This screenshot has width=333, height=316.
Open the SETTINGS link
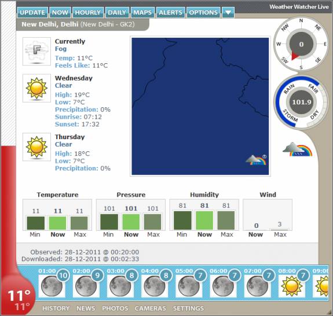point(188,308)
